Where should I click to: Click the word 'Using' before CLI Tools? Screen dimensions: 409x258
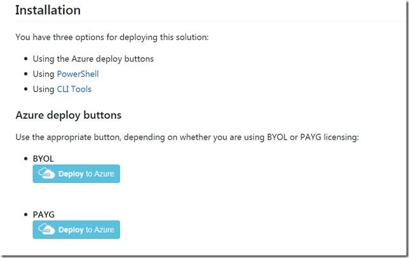pos(43,89)
